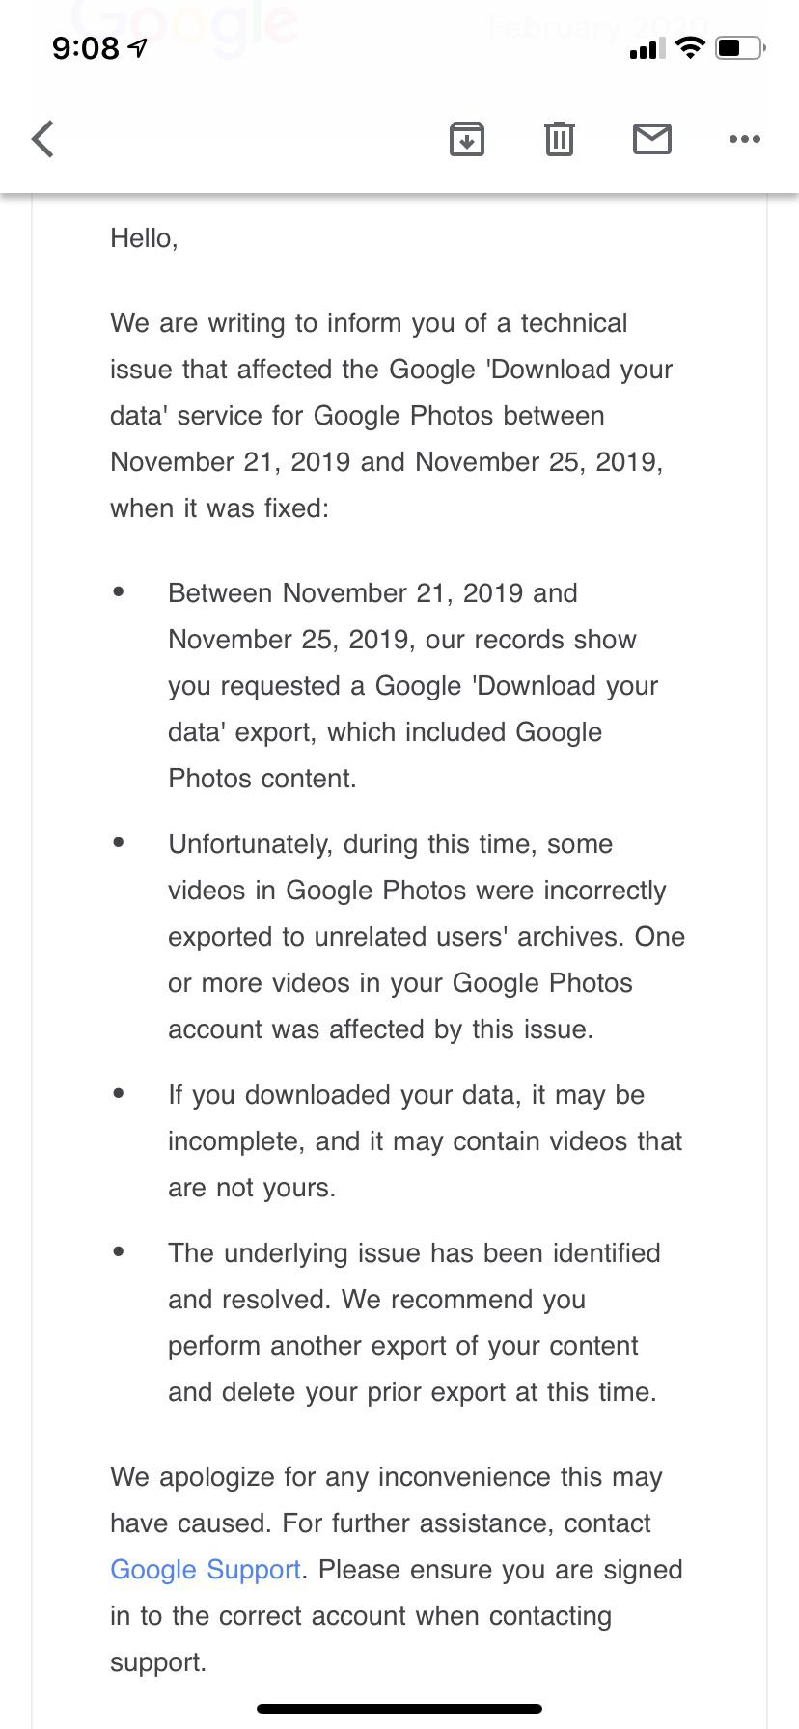Archive this email
The height and width of the screenshot is (1729, 799).
tap(467, 139)
